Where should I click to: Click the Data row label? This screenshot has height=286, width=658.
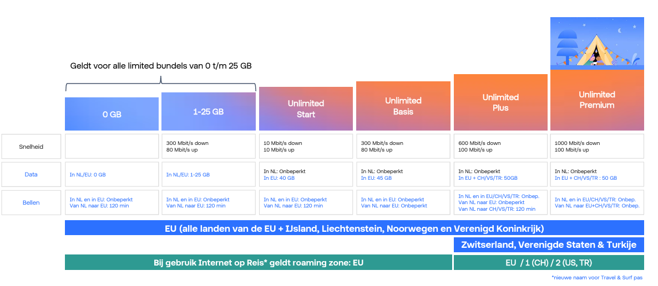pos(32,174)
